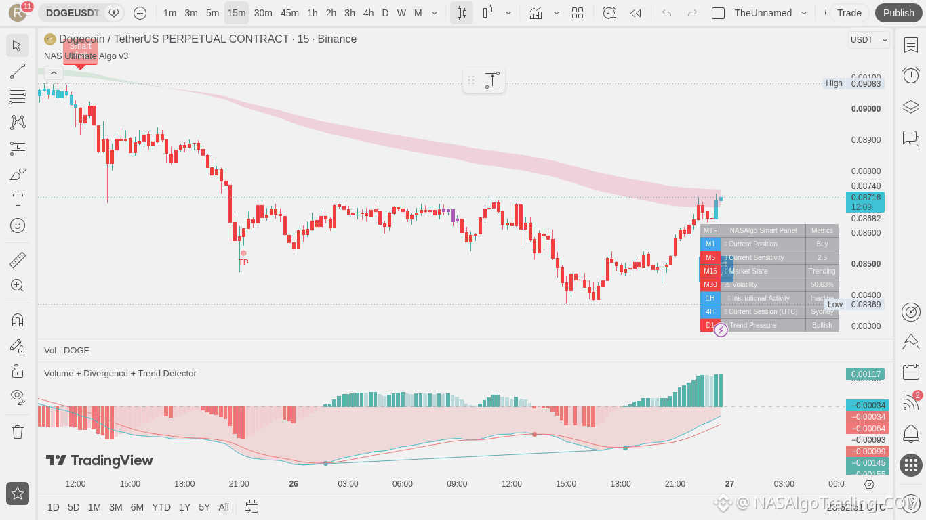Open the layout setup square
This screenshot has width=926, height=520.
pyautogui.click(x=718, y=13)
